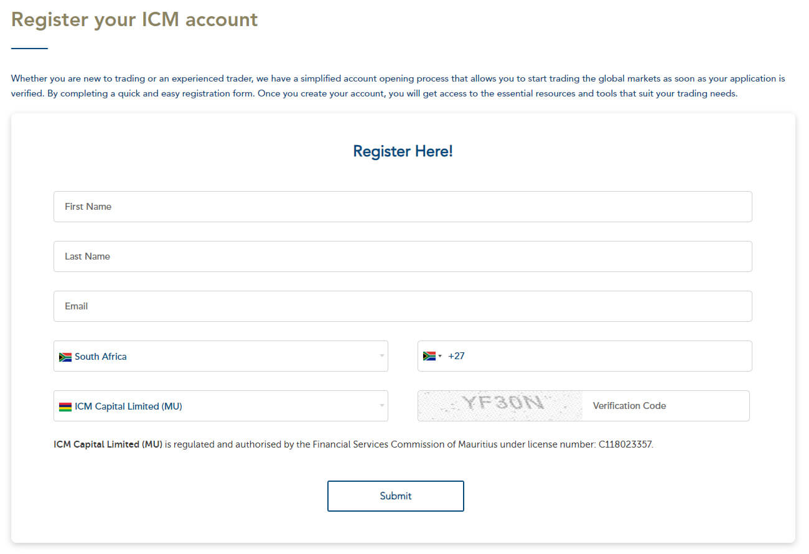Select the Last Name input field
This screenshot has width=809, height=554.
click(x=402, y=256)
